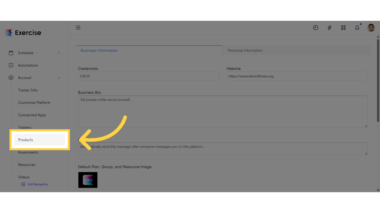This screenshot has width=380, height=213.
Task: Switch to the Personal Information tab
Action: tap(245, 50)
